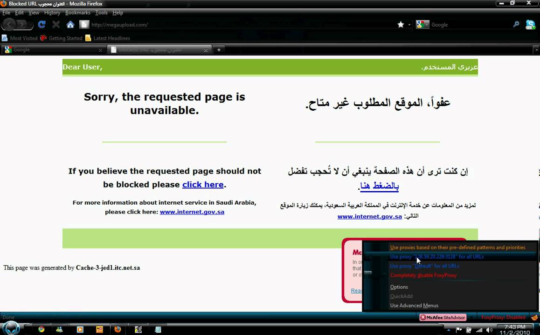Open the English www.internet.gov.sa link
This screenshot has width=540, height=335.
(x=192, y=212)
